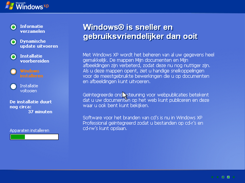This screenshot has height=183, width=245.
Task: Click the empty indicator beside Installatie voltooien
Action: 13,86
